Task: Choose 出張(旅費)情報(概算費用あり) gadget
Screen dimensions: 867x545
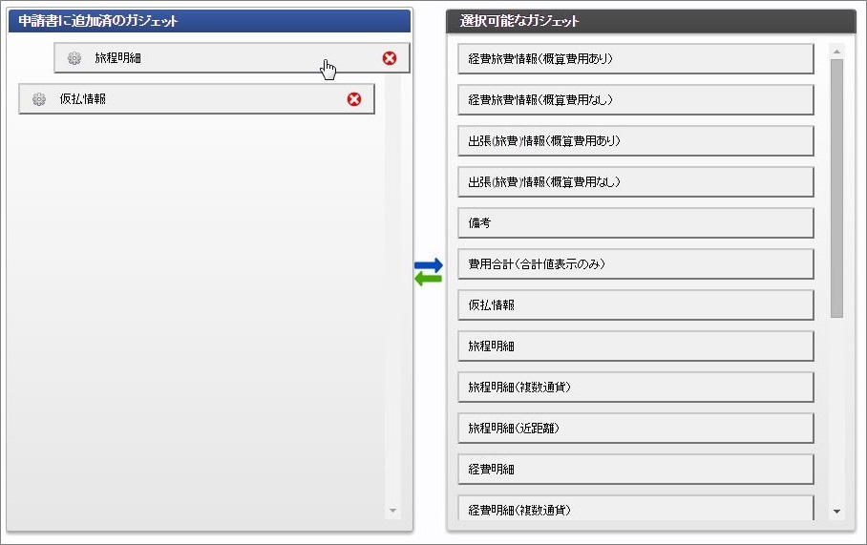Action: point(636,141)
